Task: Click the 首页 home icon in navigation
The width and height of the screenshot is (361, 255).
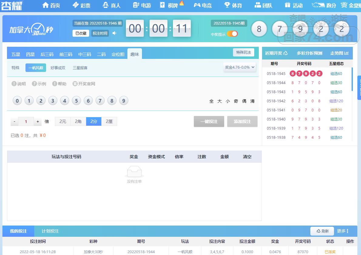Action: click(46, 5)
